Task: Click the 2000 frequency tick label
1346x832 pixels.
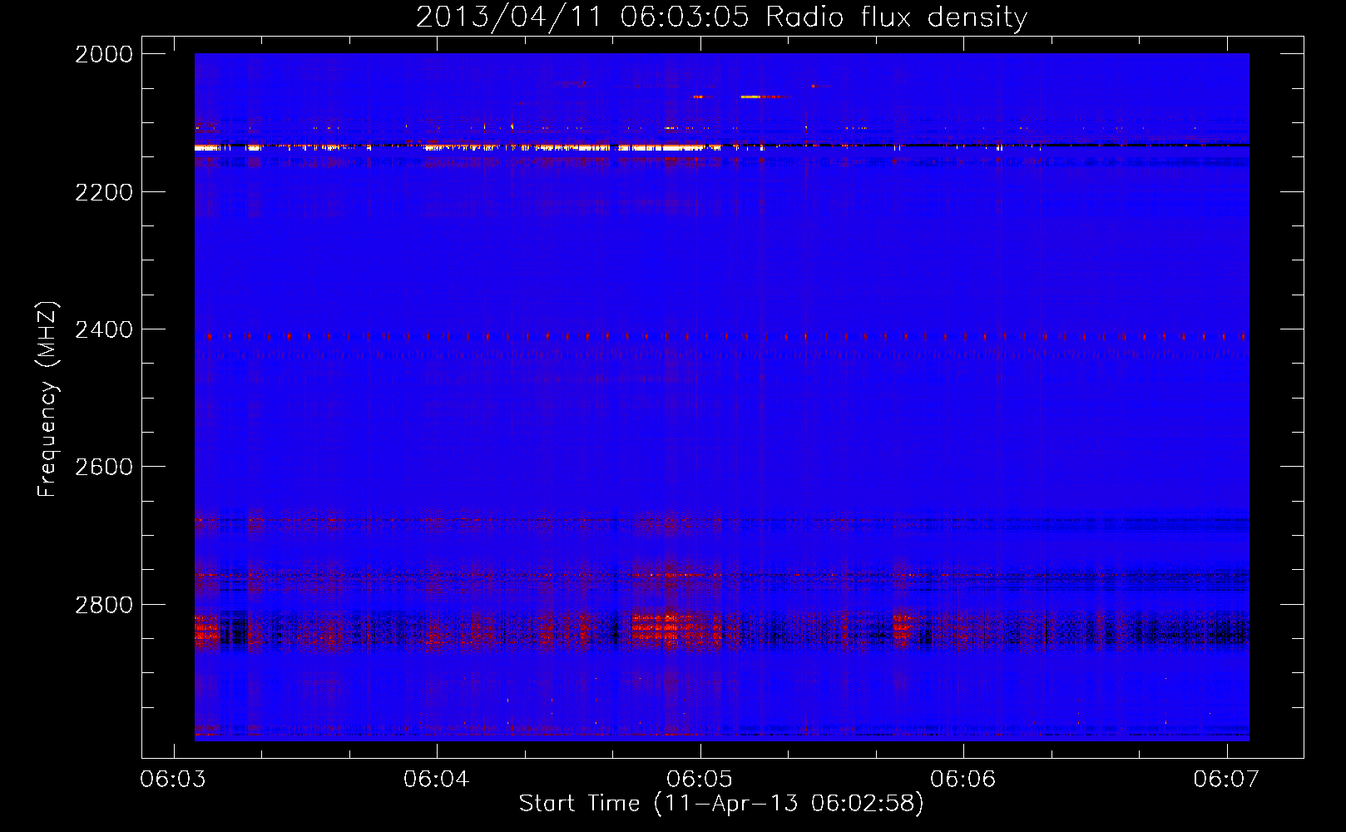Action: (104, 54)
